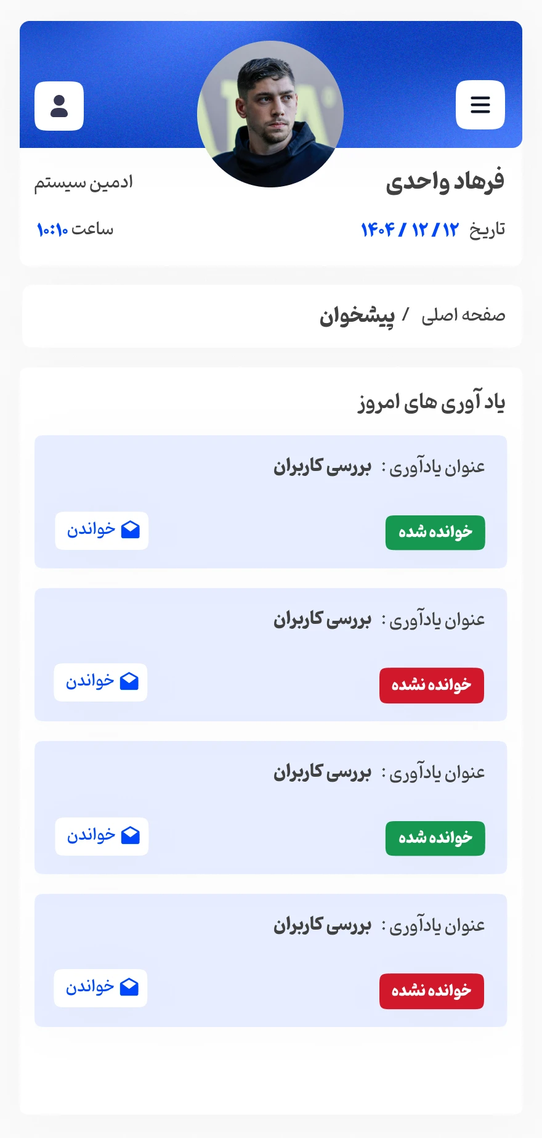Click the date ۱۴۰۴/۱۲/۱۲ text
The image size is (542, 1138).
pyautogui.click(x=410, y=229)
